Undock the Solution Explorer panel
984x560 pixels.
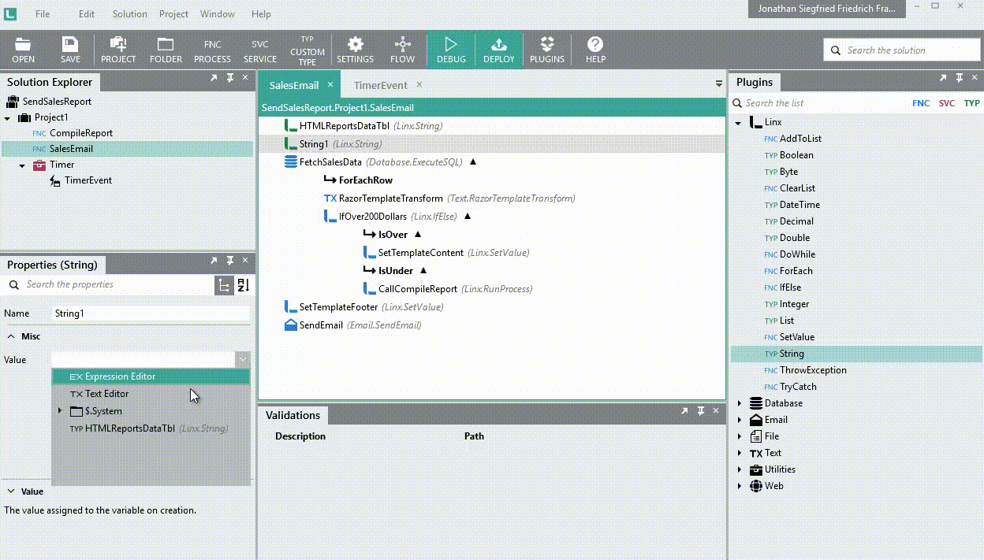pyautogui.click(x=214, y=78)
